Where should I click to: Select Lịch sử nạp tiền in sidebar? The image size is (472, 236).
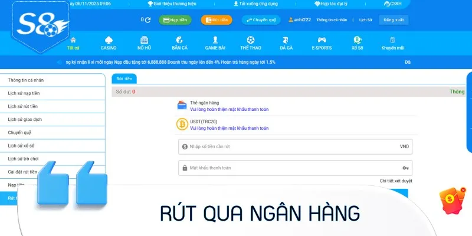coord(53,93)
